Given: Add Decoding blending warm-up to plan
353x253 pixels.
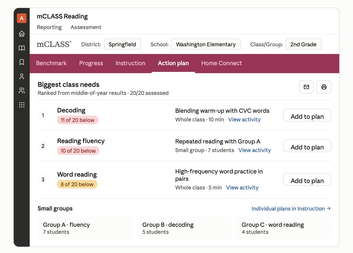Looking at the screenshot, I should [307, 115].
